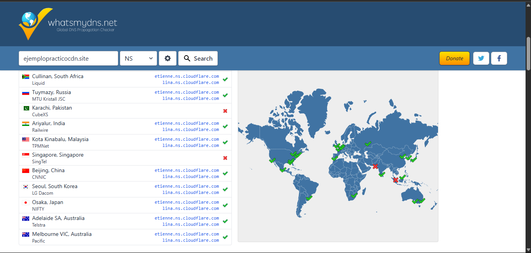Image resolution: width=531 pixels, height=253 pixels.
Task: Click Beijing, China location text
Action: pyautogui.click(x=48, y=170)
